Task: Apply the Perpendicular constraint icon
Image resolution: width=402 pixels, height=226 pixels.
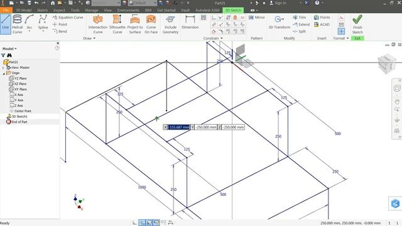Action: [x=220, y=24]
